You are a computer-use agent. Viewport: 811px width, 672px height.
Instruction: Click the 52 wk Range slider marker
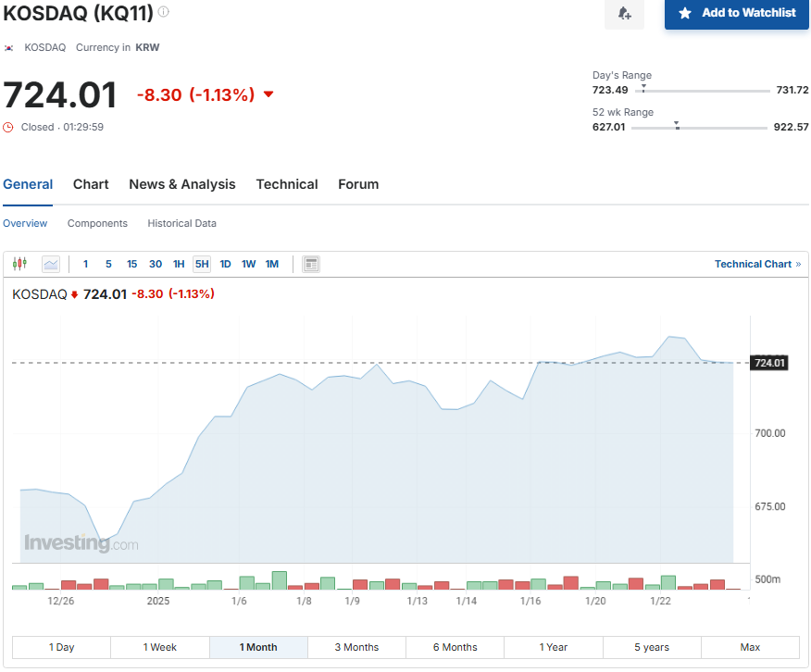point(677,126)
